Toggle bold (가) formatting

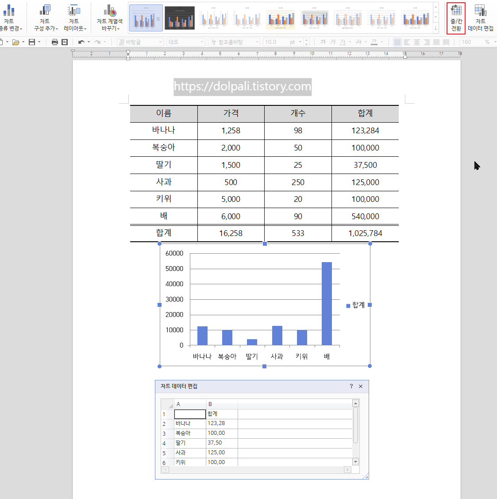323,42
